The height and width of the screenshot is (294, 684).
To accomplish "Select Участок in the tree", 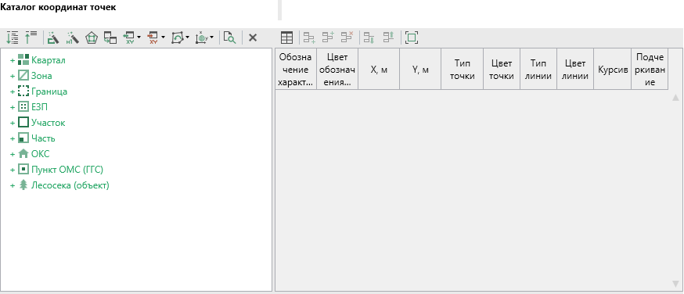I will tap(49, 123).
